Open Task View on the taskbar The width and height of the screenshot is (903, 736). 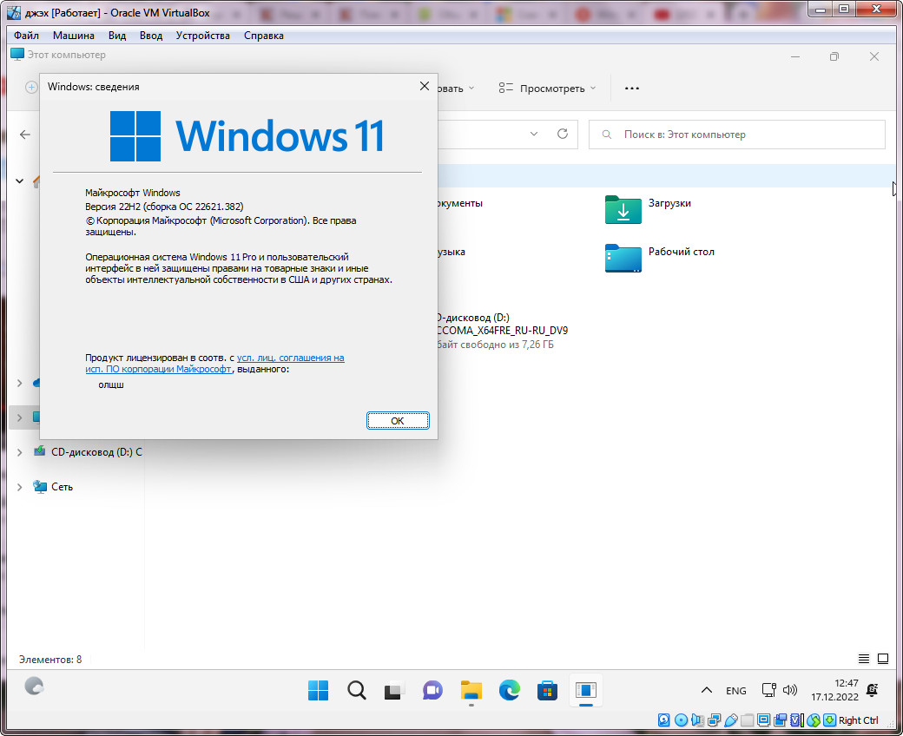(x=394, y=690)
